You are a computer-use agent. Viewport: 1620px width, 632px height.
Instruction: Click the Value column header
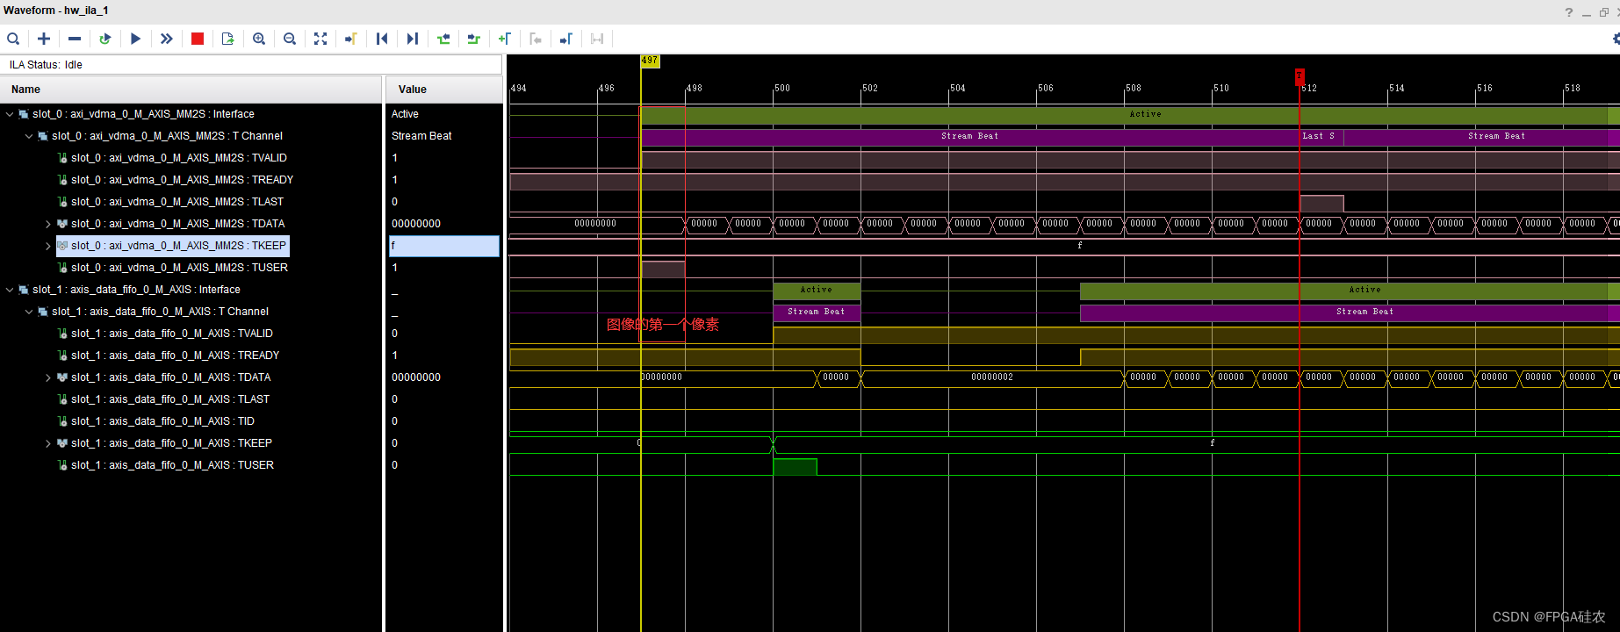(x=444, y=90)
